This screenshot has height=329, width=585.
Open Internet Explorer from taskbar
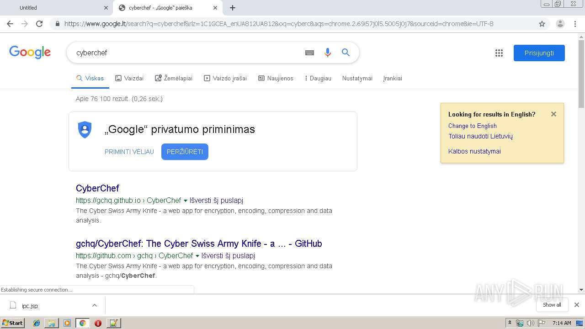(37, 323)
